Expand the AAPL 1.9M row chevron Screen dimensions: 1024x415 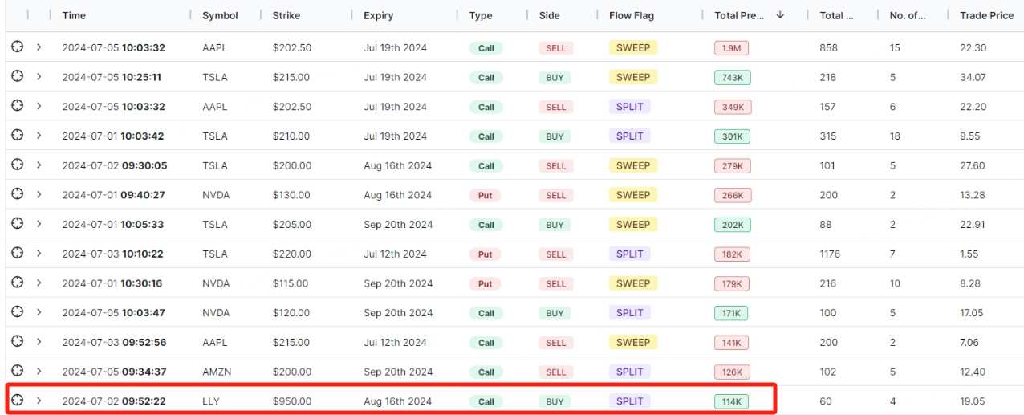pyautogui.click(x=39, y=47)
